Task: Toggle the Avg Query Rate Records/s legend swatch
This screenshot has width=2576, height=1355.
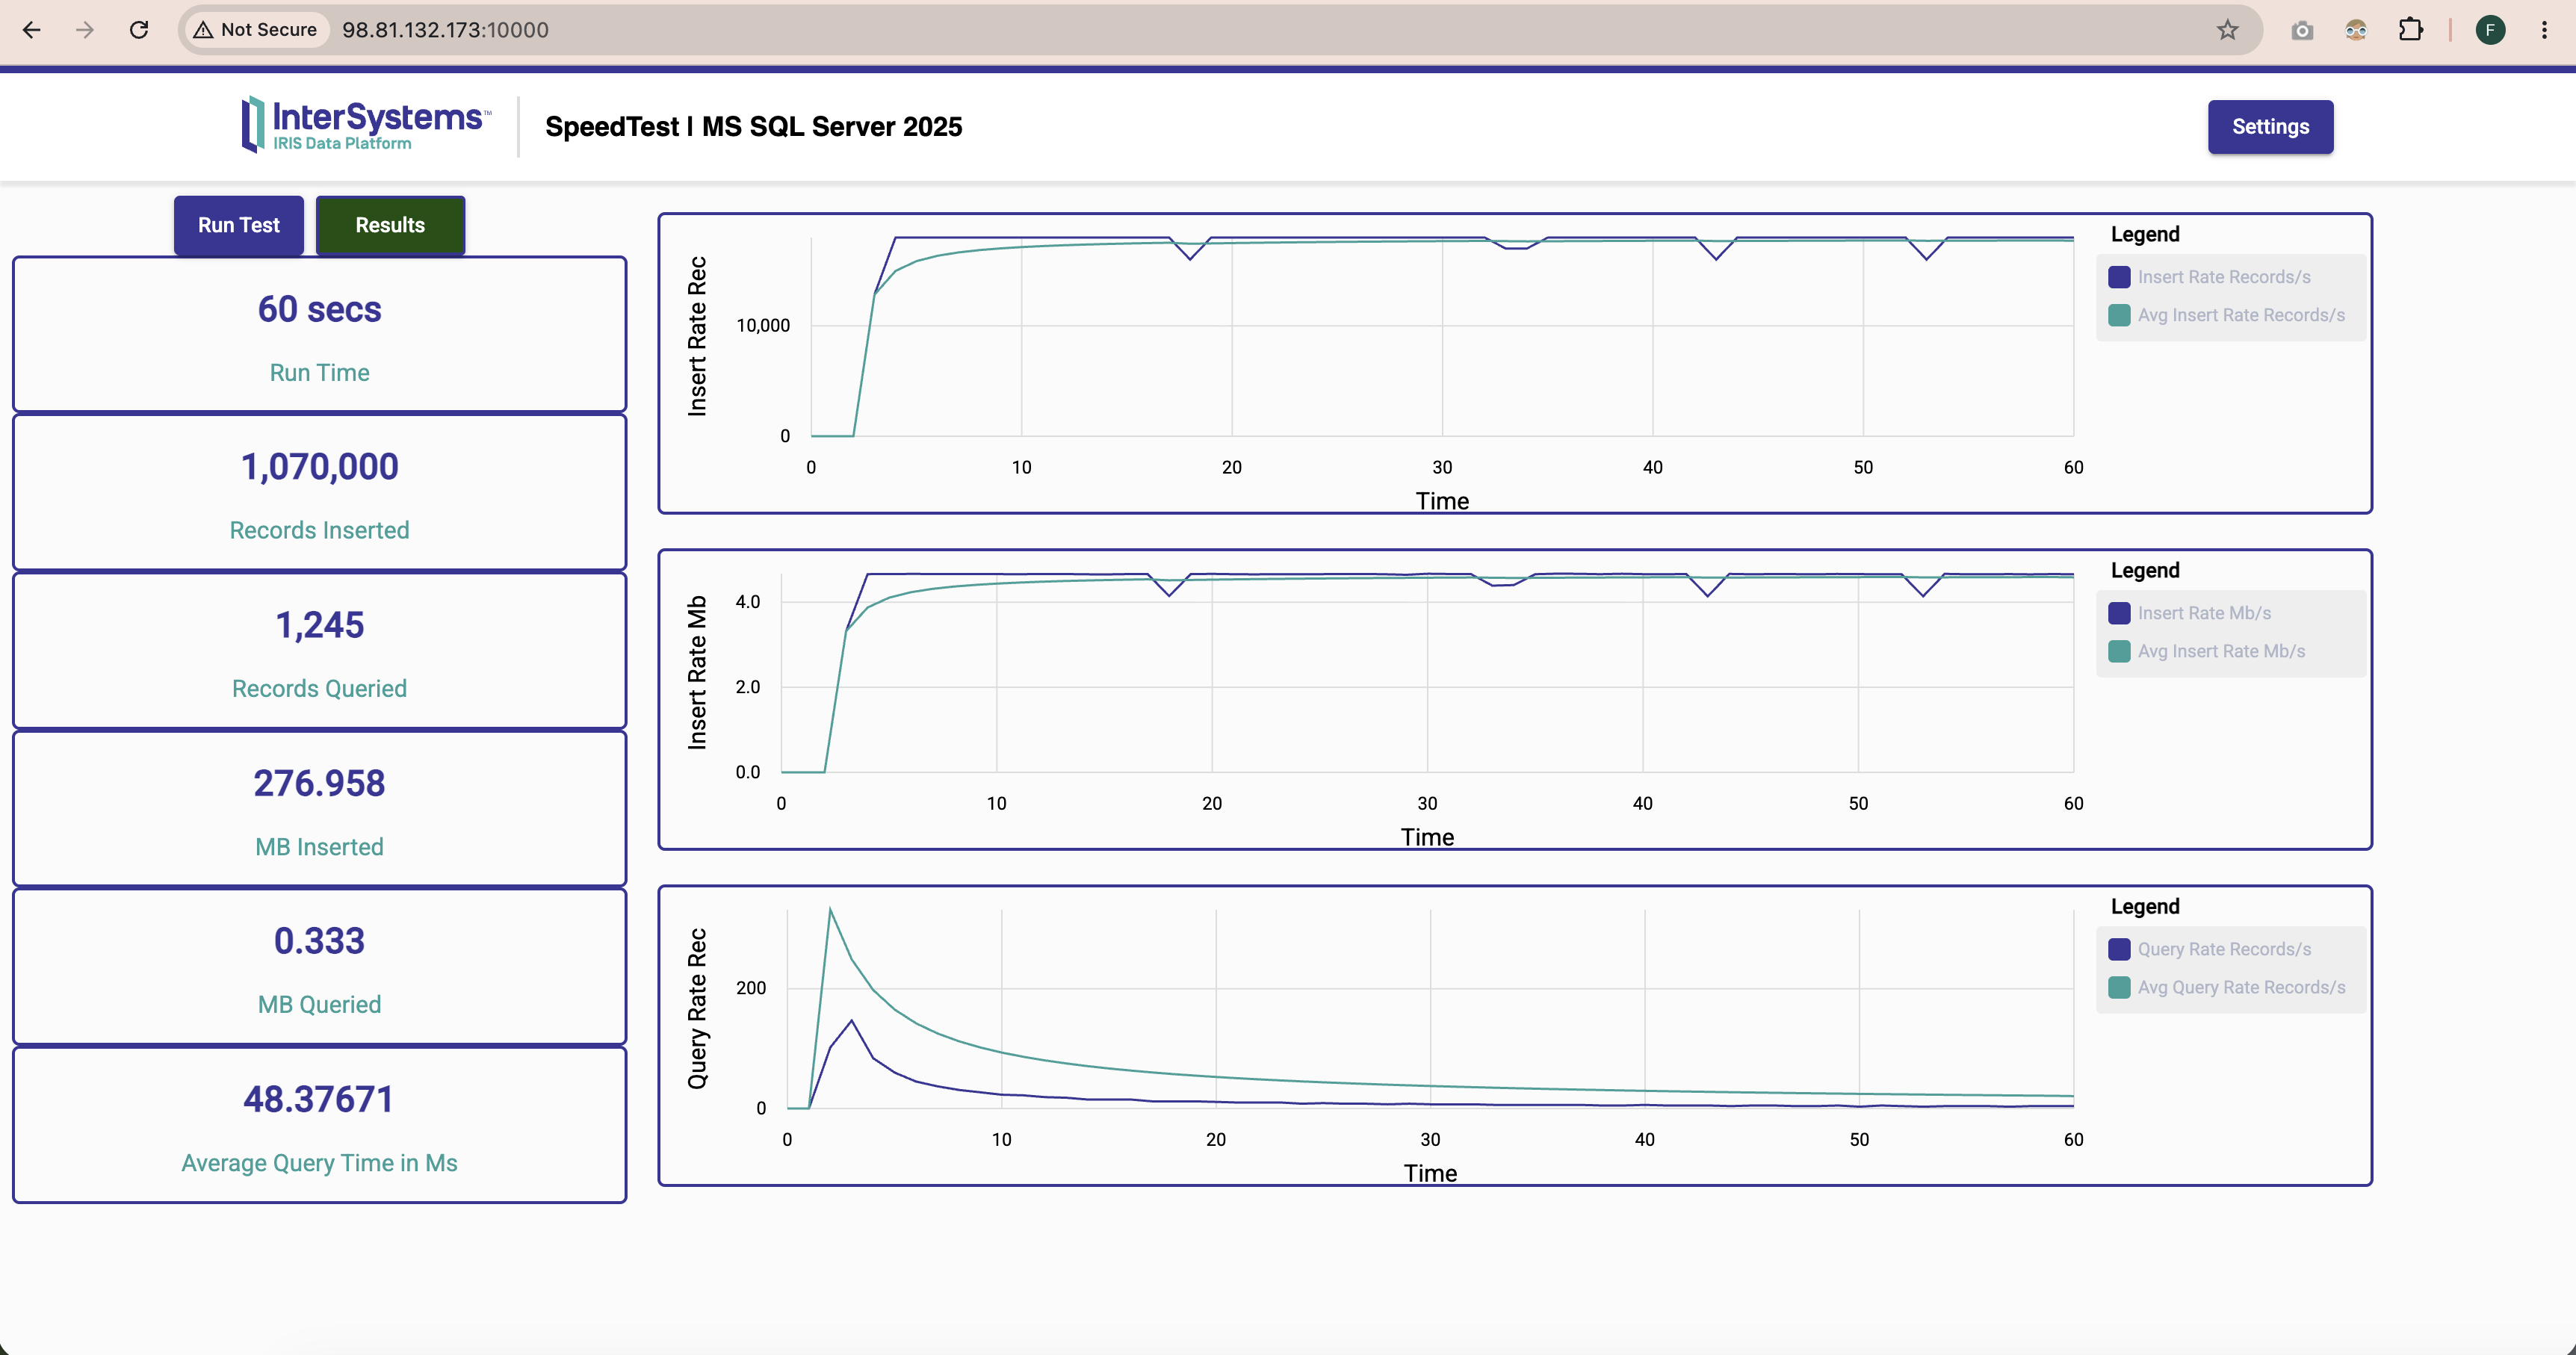Action: click(2119, 987)
